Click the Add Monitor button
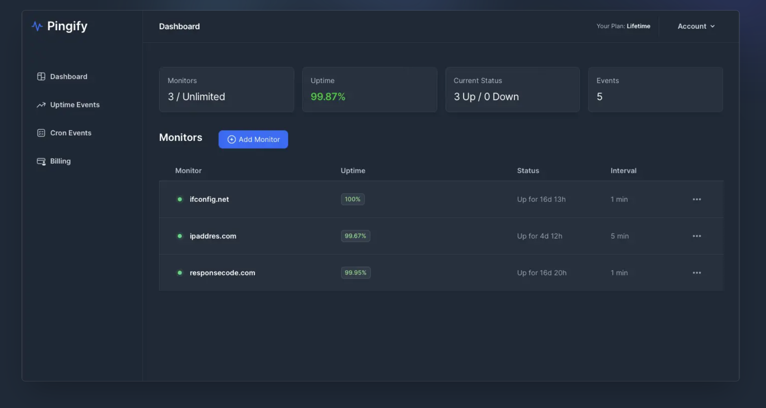This screenshot has height=408, width=766. coord(253,139)
